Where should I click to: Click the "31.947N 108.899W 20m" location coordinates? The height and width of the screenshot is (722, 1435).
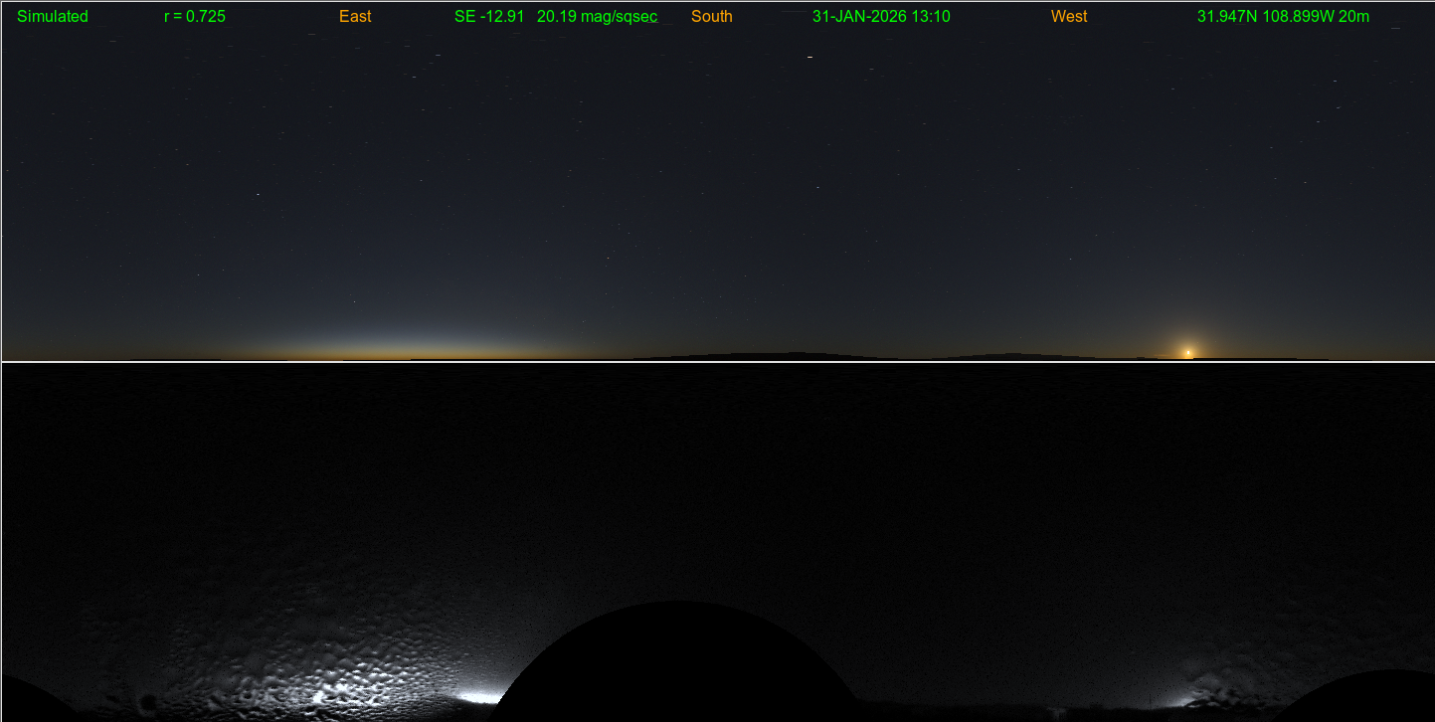1283,17
